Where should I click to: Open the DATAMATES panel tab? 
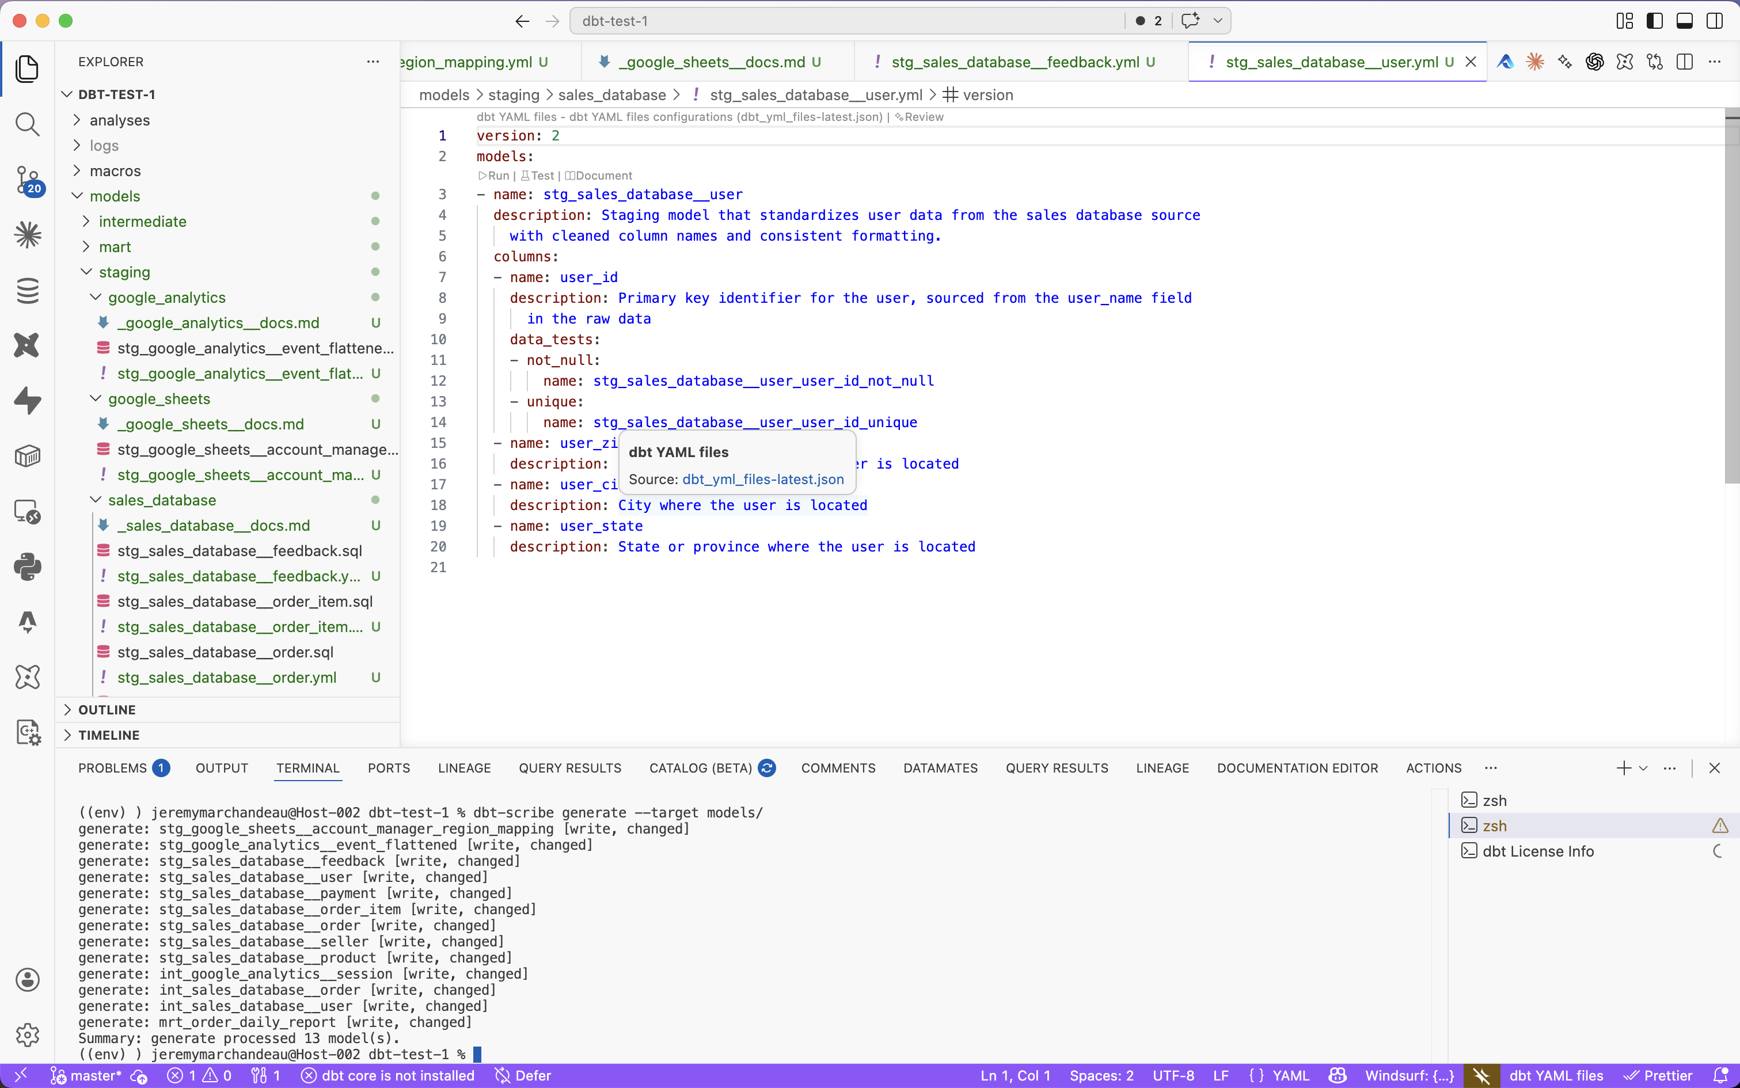[940, 768]
